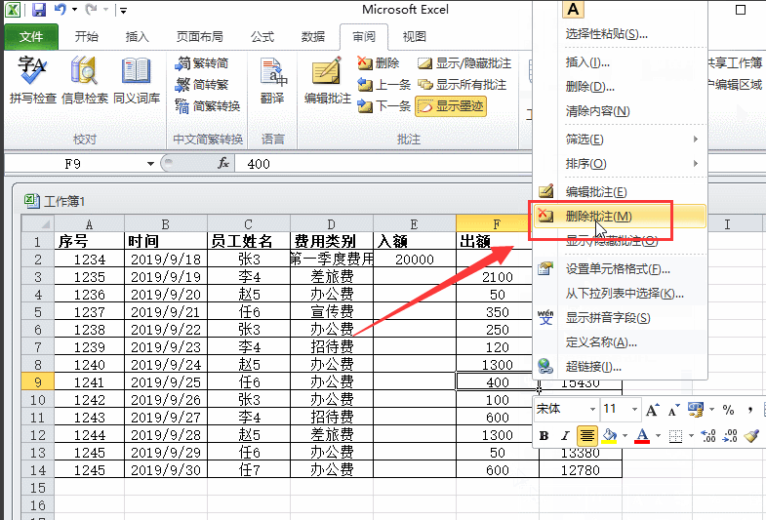Toggle the 显示墨迹 show ink button

pos(451,106)
